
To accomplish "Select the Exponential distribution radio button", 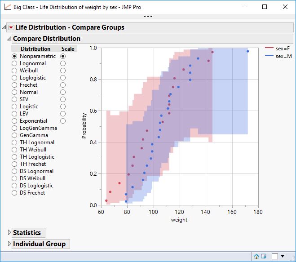I will 14,121.
